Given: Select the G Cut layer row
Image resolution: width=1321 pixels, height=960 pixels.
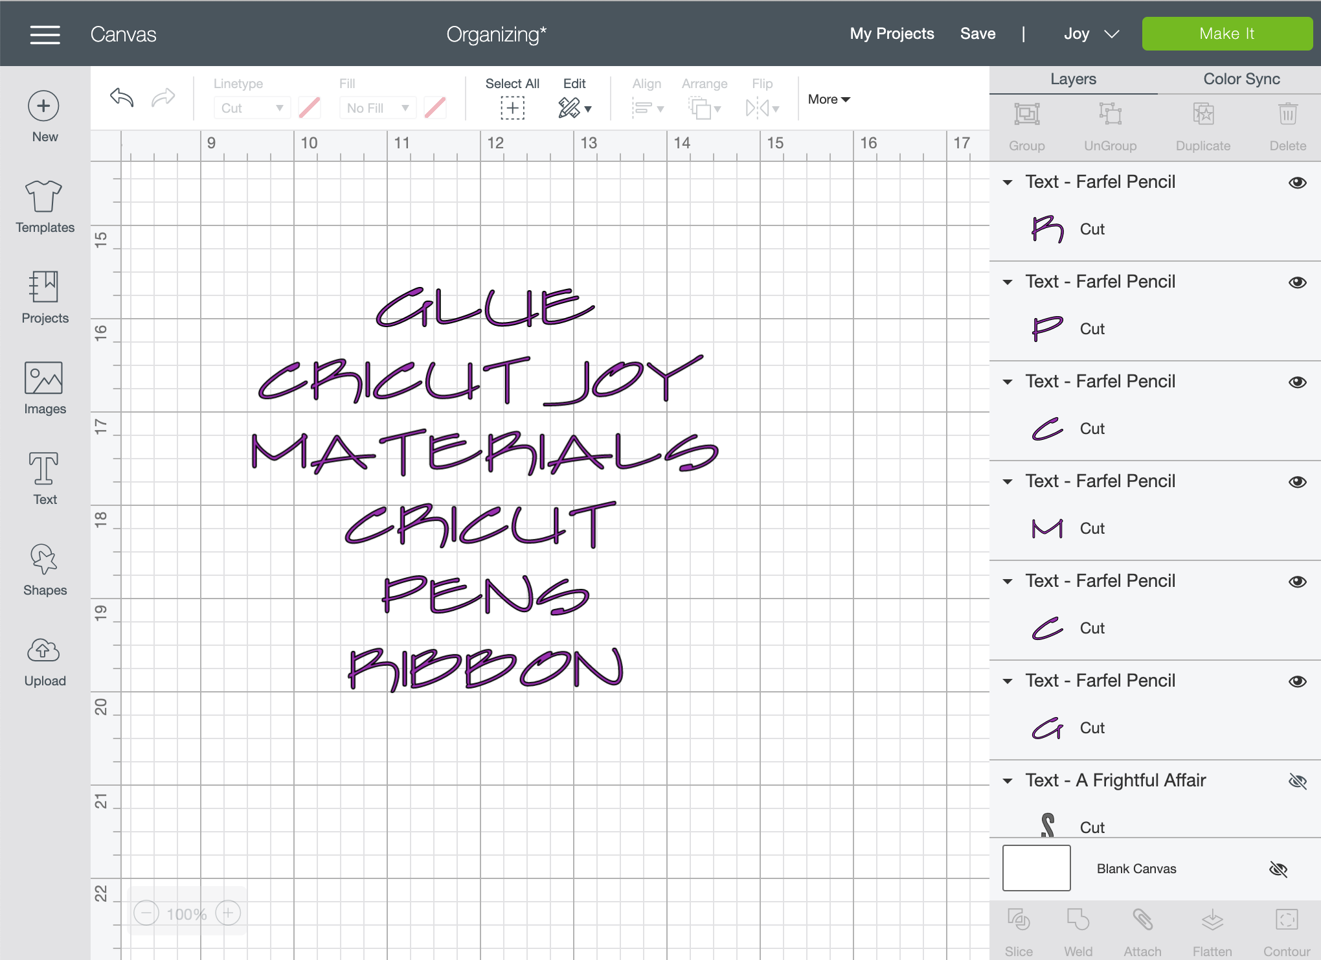Looking at the screenshot, I should 1155,728.
